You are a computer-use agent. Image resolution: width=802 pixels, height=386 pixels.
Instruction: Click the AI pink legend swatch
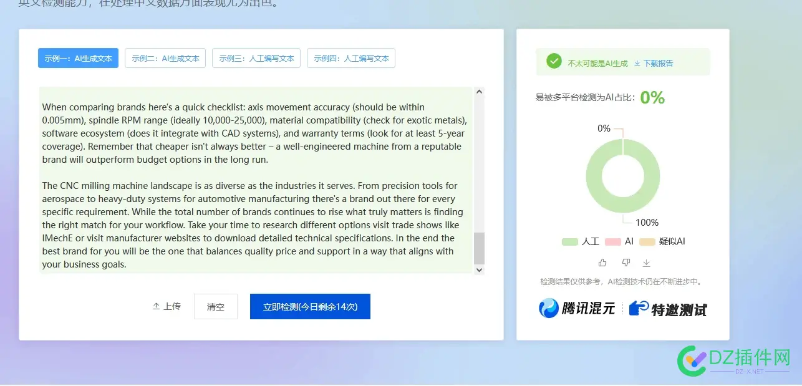[x=614, y=241]
